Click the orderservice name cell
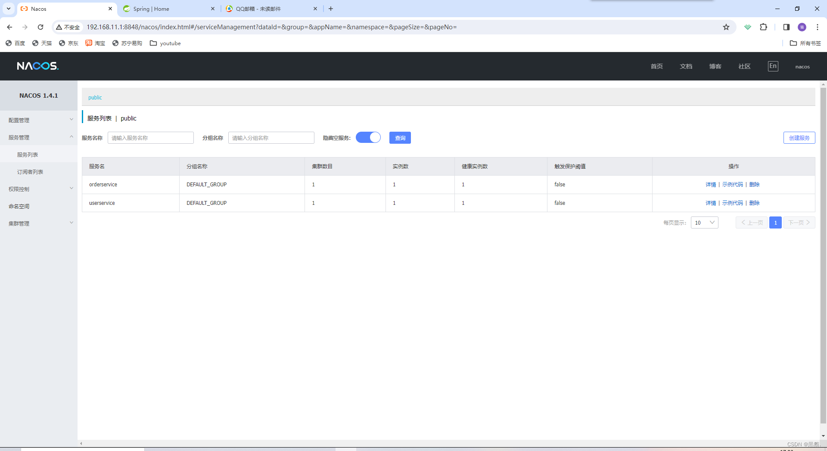827x451 pixels. (x=131, y=185)
